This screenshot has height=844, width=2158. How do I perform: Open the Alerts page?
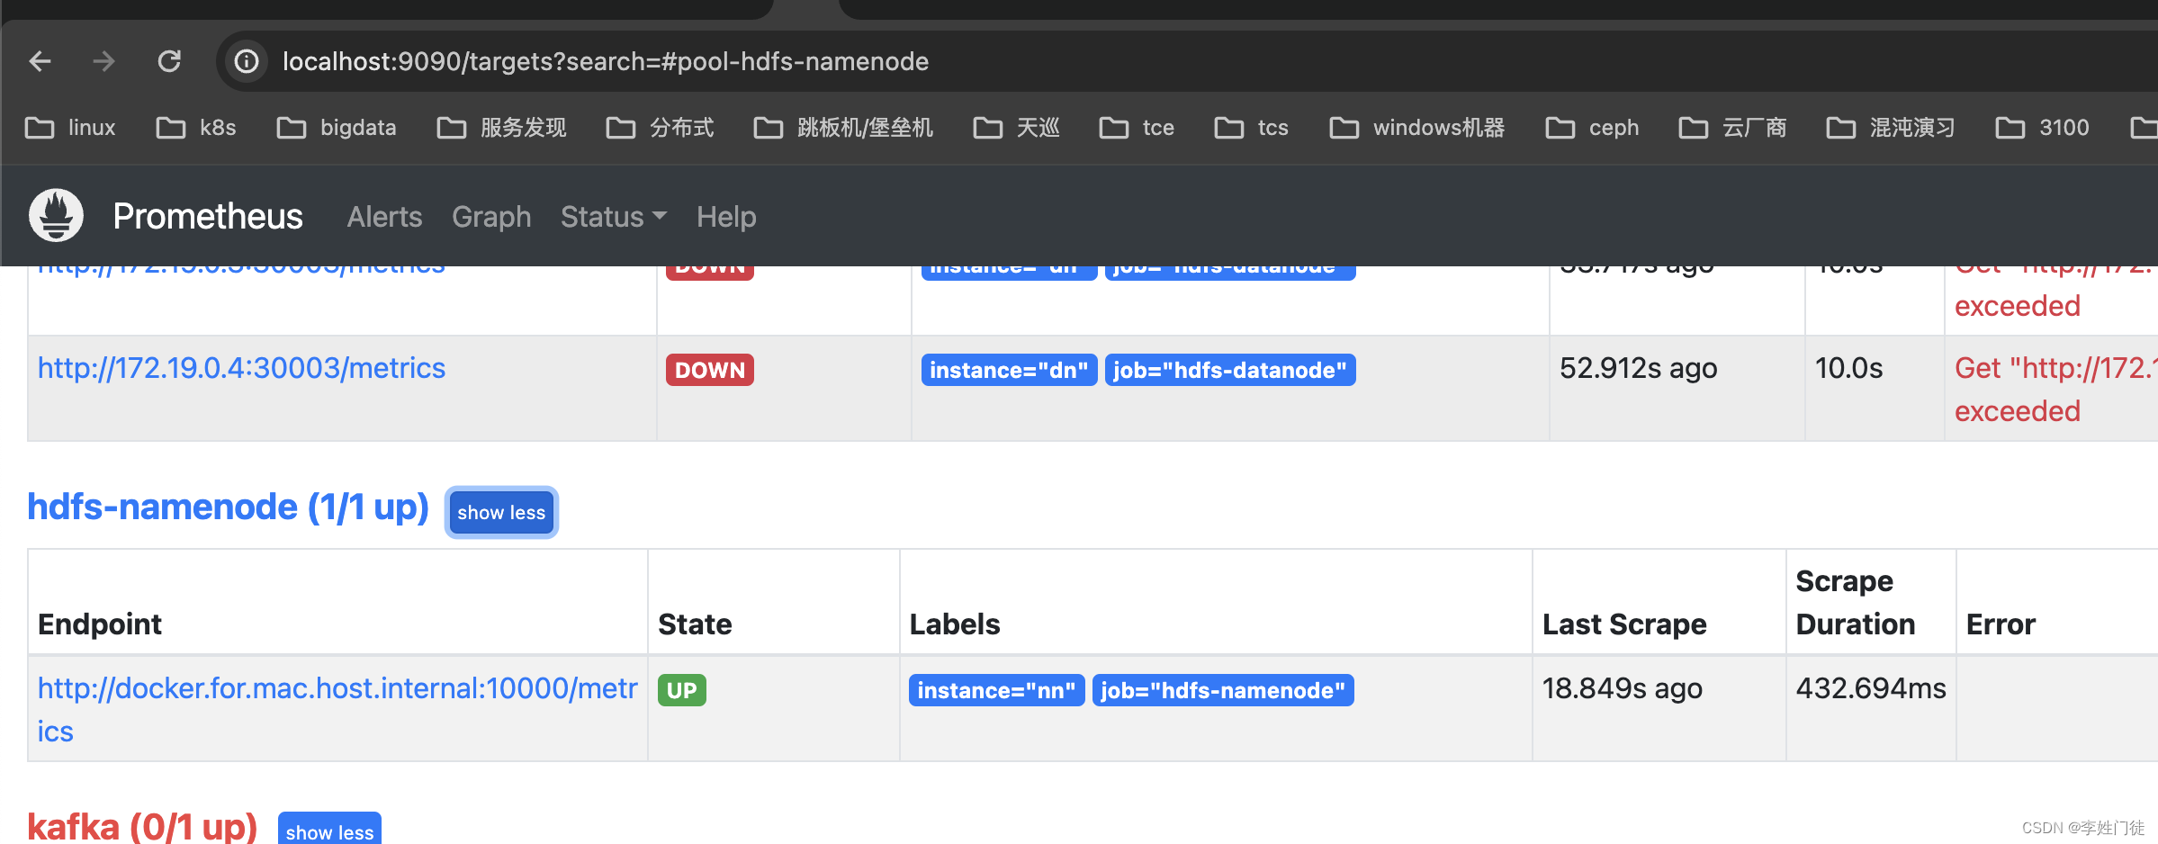tap(384, 217)
